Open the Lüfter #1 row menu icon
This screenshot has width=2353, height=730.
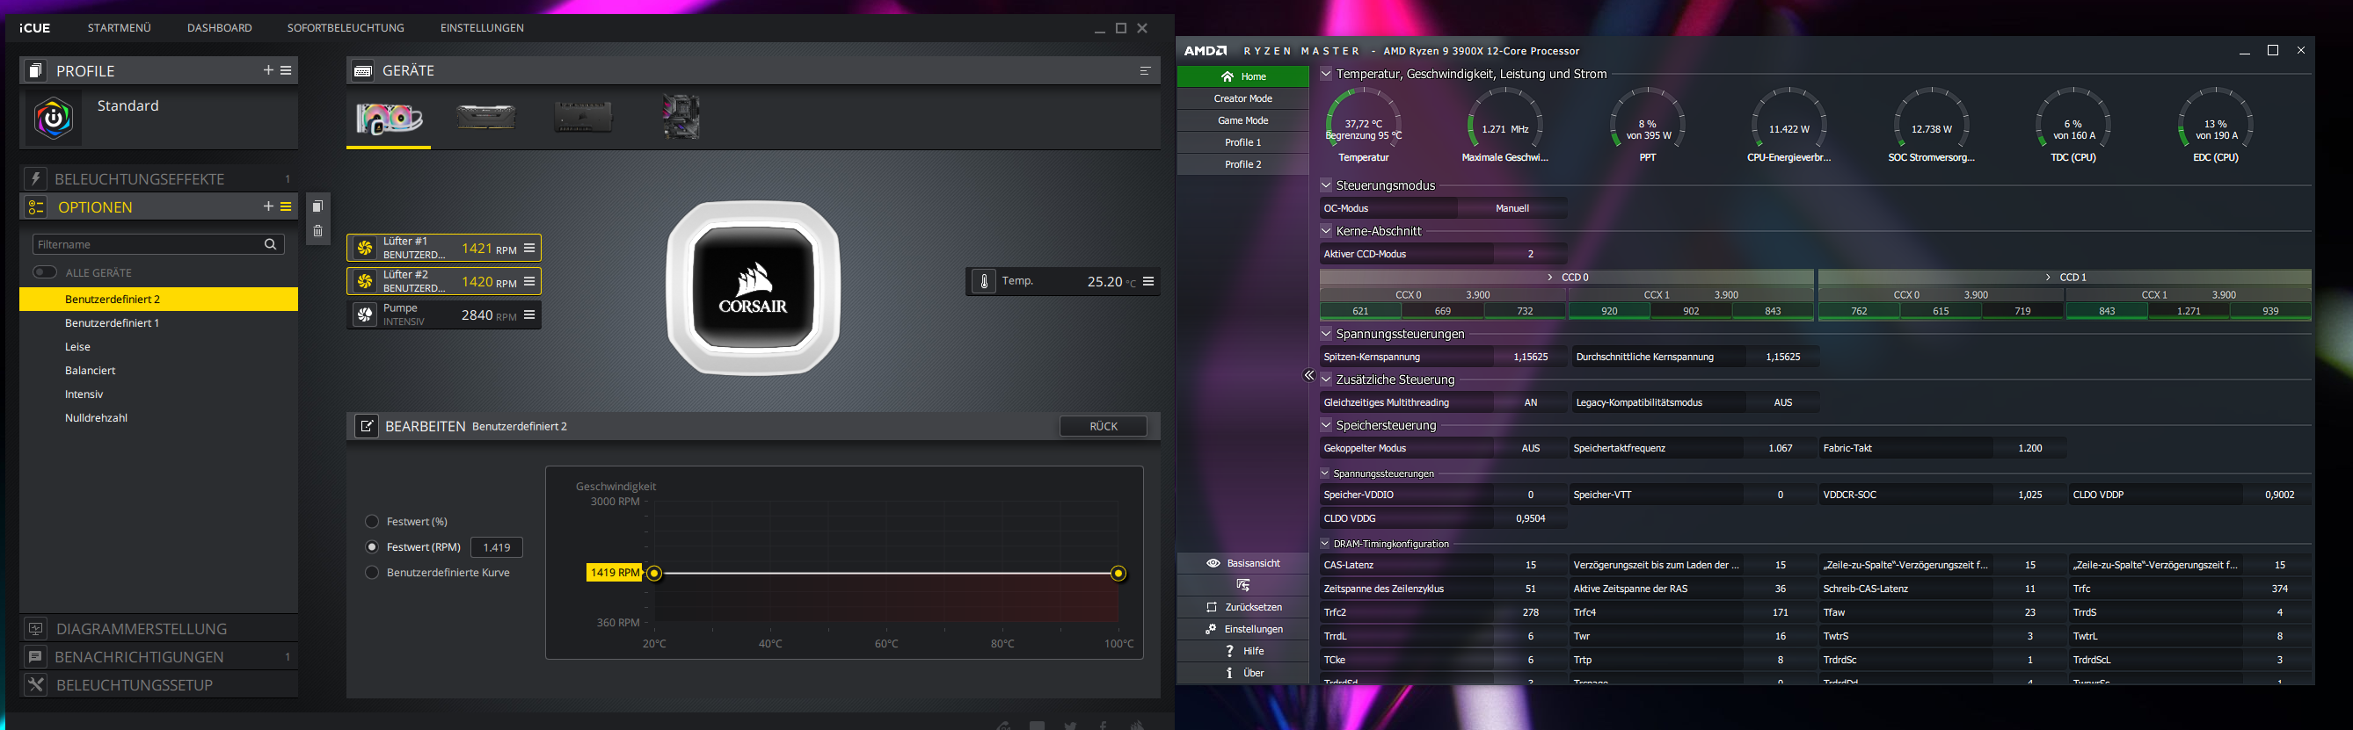(528, 249)
